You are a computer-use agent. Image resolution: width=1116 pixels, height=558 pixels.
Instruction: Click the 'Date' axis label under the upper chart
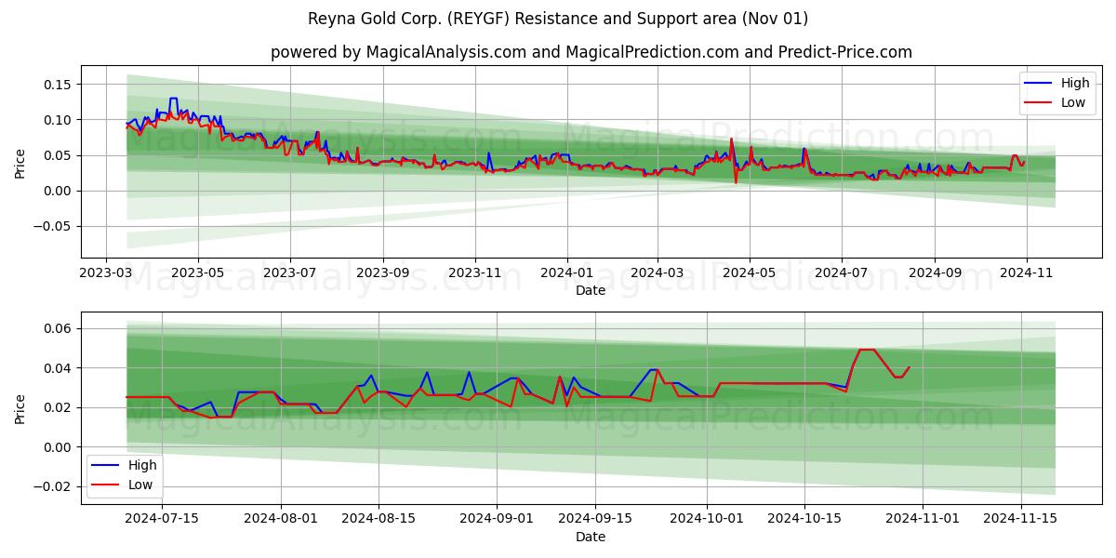(x=591, y=290)
